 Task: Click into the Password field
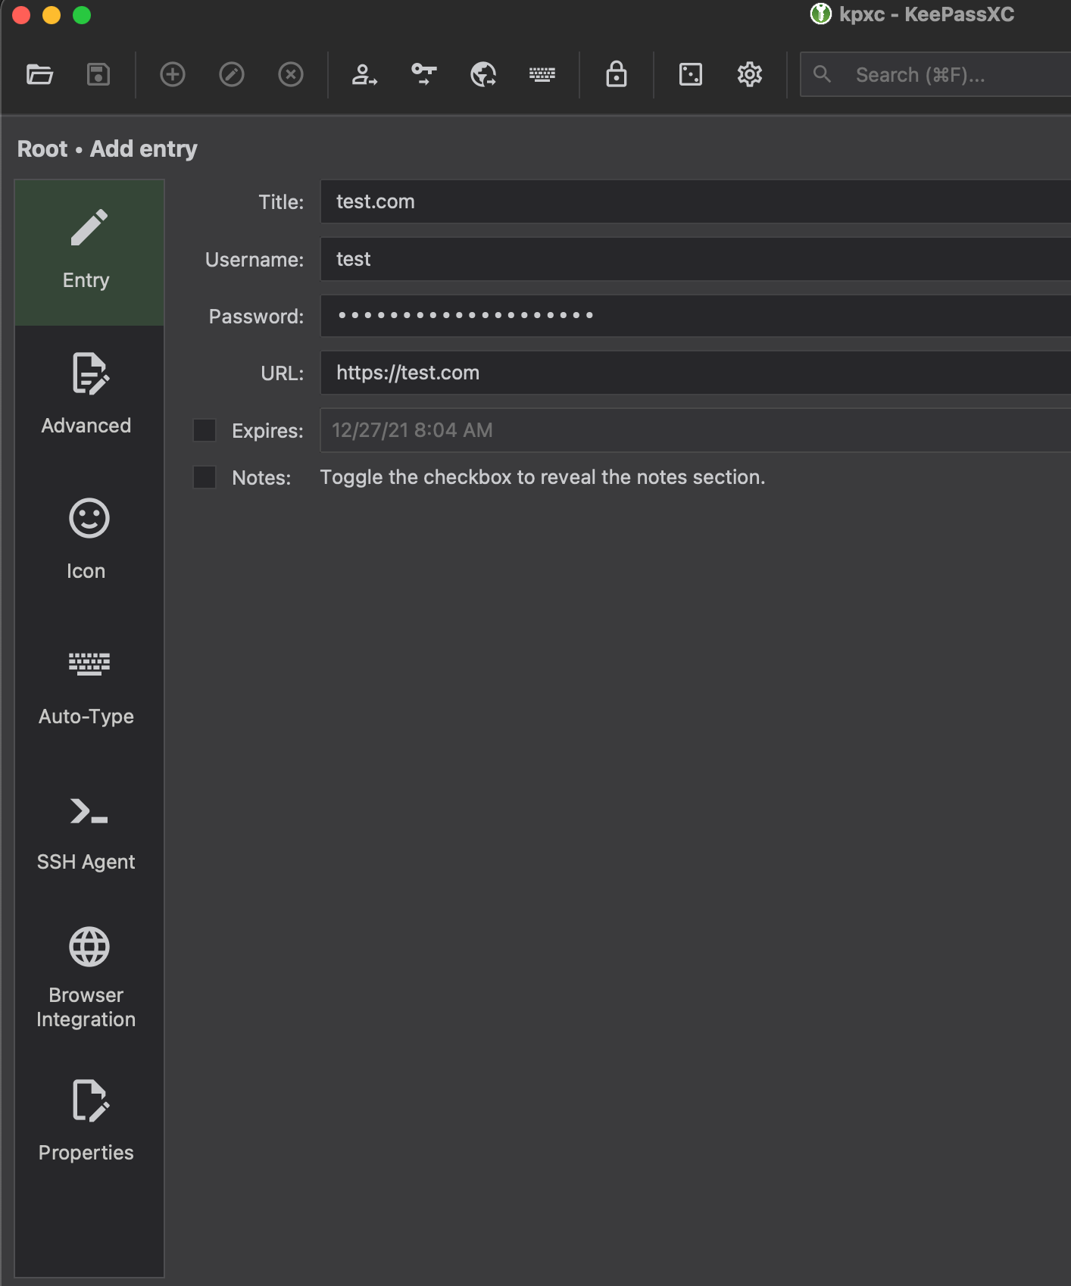pos(695,316)
